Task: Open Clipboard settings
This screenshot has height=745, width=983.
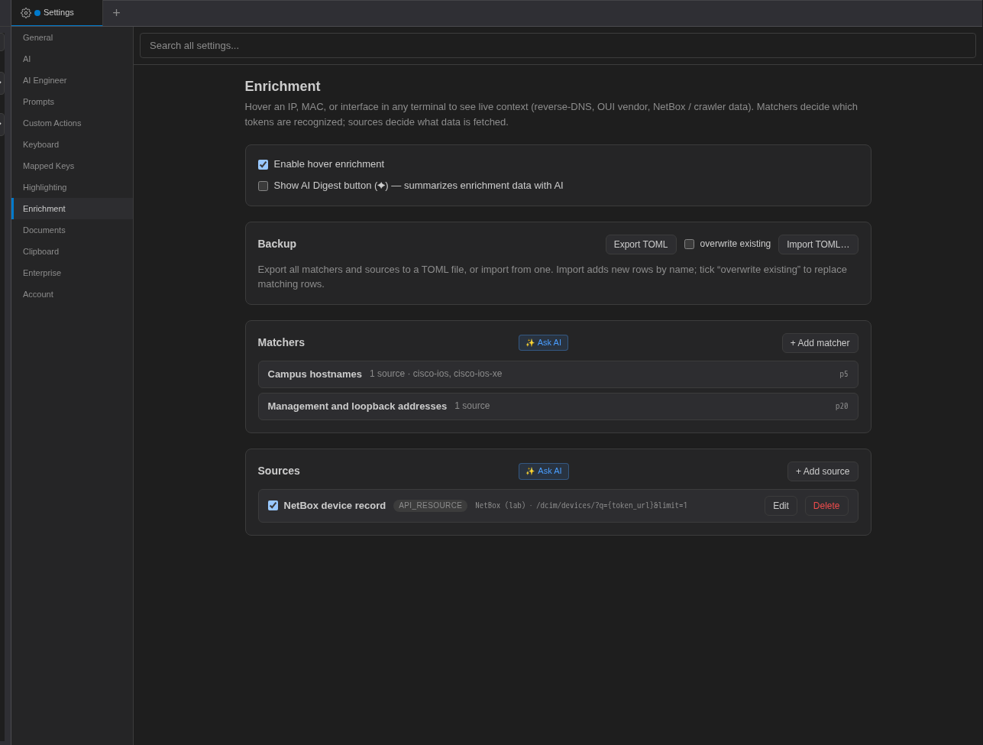Action: [72, 251]
